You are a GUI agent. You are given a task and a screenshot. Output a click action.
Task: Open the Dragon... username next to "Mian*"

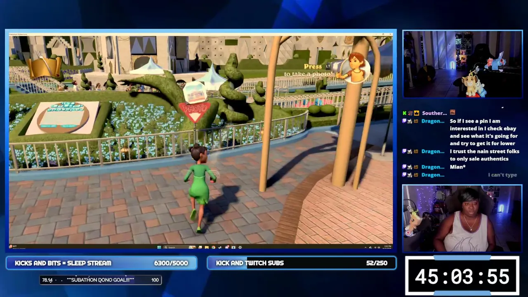tap(433, 167)
